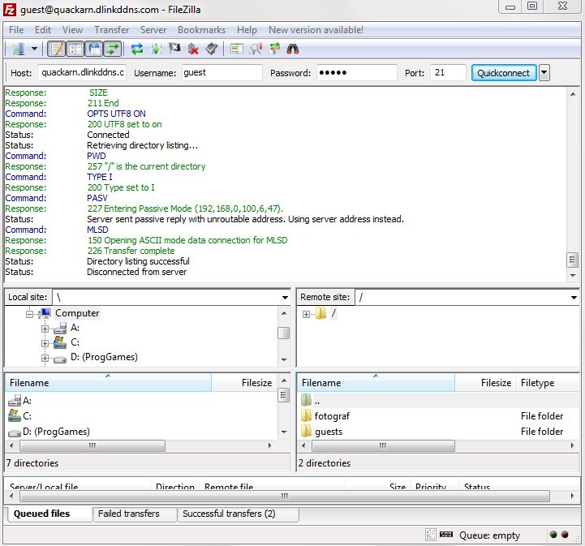Toggle the remote directory tree view
The height and width of the screenshot is (546, 585).
(94, 49)
